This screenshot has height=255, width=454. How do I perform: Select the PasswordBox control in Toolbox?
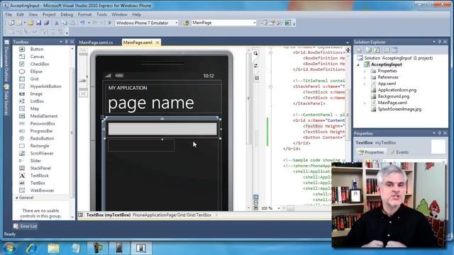[x=43, y=123]
